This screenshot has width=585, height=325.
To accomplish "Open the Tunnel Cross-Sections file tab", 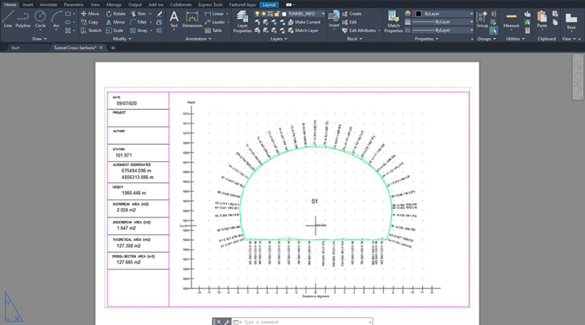I will pos(75,47).
